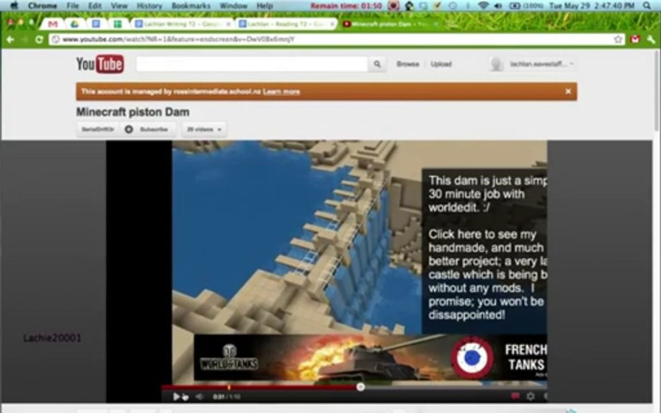Screen dimensions: 661x413
Task: Close the Lachlan Writing T2 tab
Action: tap(228, 24)
